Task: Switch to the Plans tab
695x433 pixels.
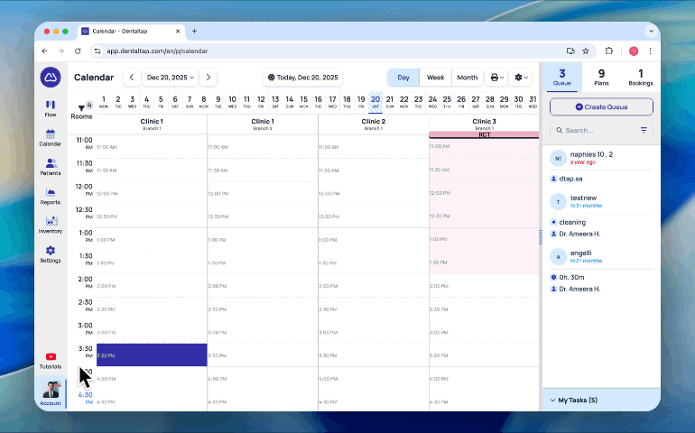Action: point(601,77)
